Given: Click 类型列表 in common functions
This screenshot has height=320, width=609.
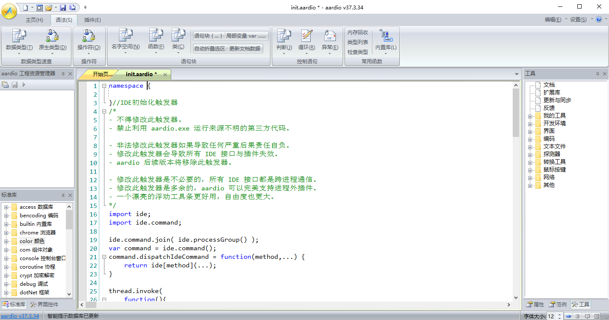Looking at the screenshot, I should tap(358, 42).
